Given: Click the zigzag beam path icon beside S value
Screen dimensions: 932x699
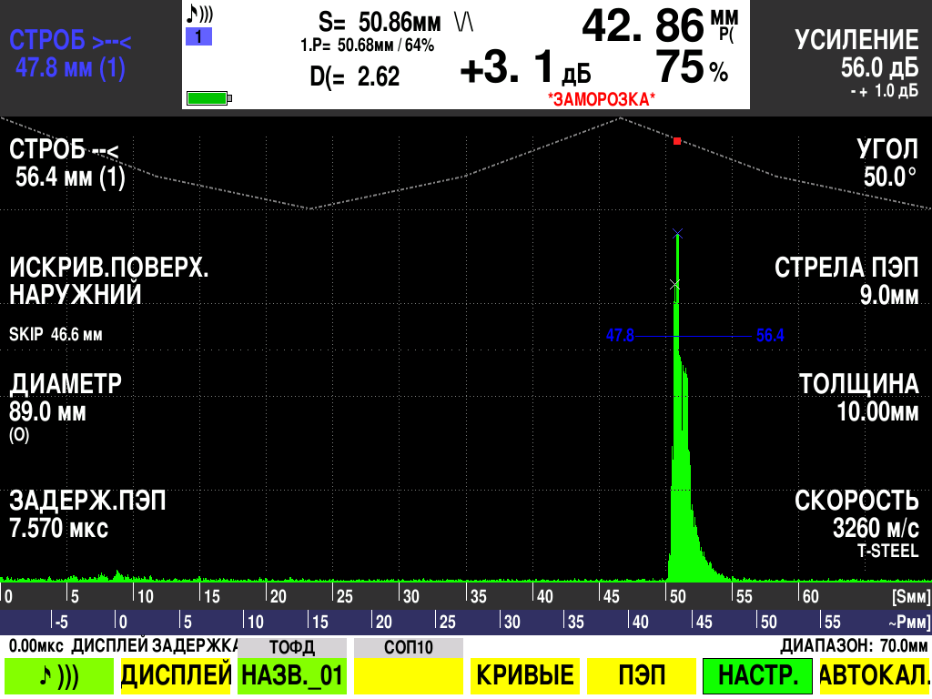Looking at the screenshot, I should (464, 21).
